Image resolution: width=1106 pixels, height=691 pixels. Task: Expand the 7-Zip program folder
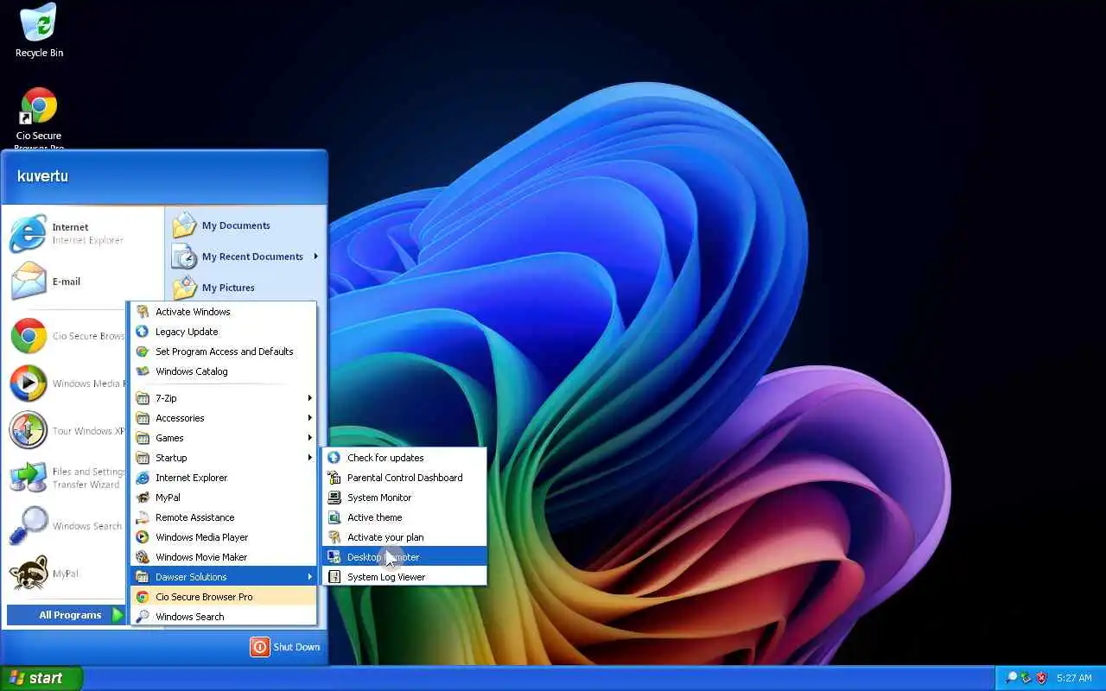coord(224,398)
